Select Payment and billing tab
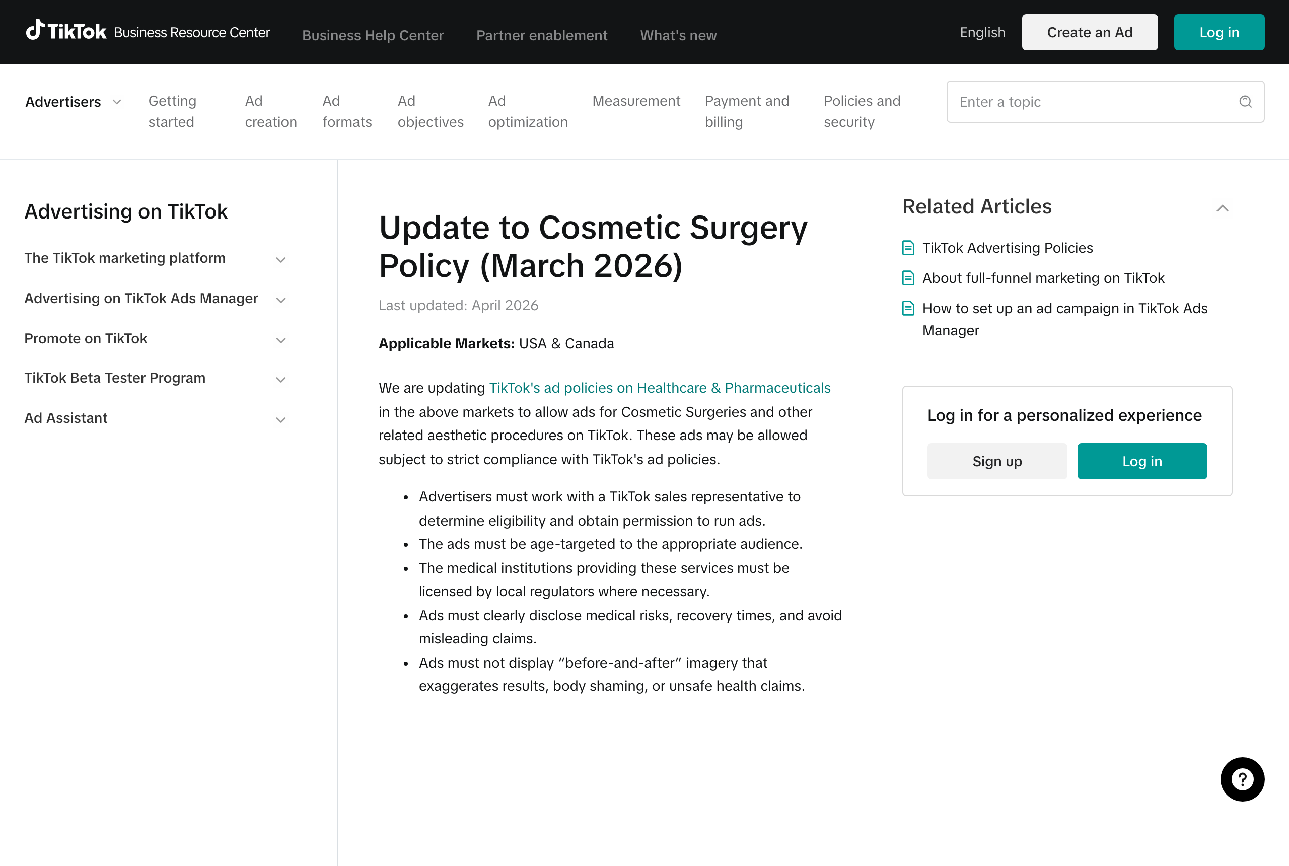The image size is (1289, 866). point(747,112)
